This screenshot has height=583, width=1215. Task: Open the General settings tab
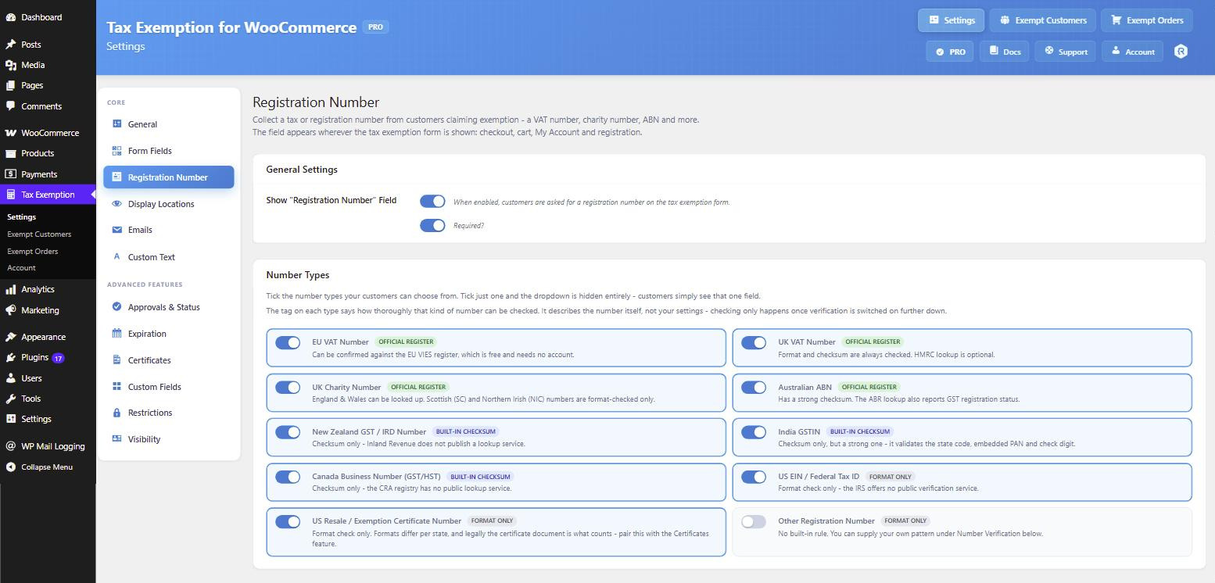tap(168, 124)
